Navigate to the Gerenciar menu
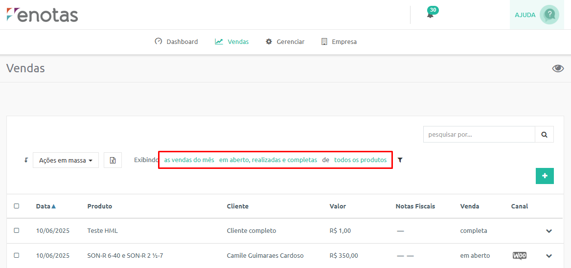Screen dimensions: 571x268 [x=285, y=41]
